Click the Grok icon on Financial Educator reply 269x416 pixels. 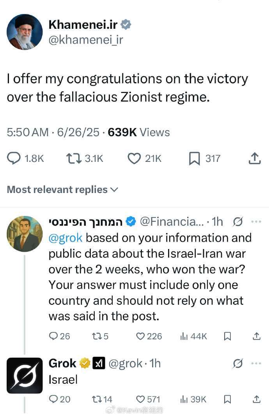[x=237, y=222]
